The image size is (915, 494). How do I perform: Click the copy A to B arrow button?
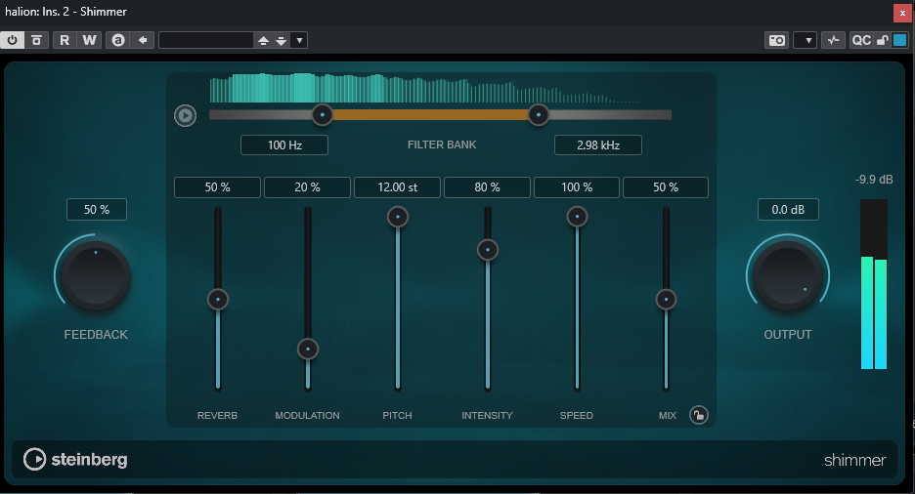point(143,40)
